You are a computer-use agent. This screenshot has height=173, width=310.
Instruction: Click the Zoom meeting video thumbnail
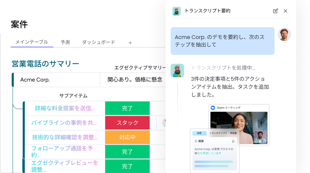(239, 128)
